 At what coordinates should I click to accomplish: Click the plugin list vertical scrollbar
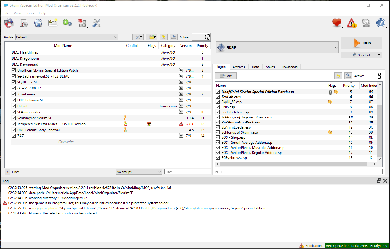pyautogui.click(x=380, y=131)
